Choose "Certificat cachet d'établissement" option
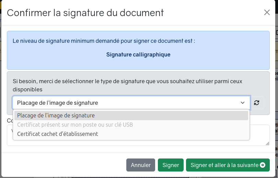The width and height of the screenshot is (278, 178). 58,134
